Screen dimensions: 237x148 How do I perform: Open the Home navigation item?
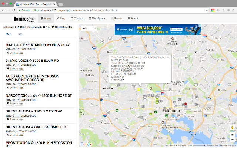coord(46,18)
